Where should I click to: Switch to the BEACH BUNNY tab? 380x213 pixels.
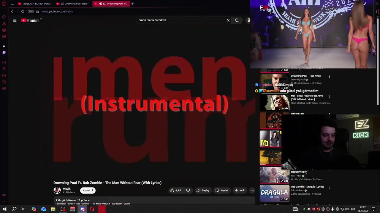click(x=34, y=4)
